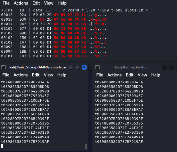The height and width of the screenshot is (152, 177).
Task: Open File menu in the top cansniffer window
Action: (x=6, y=3)
